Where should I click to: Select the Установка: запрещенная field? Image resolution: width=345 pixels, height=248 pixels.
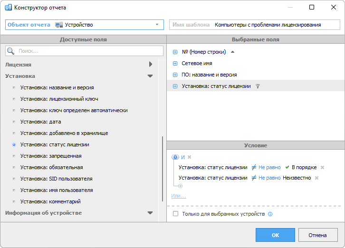[51, 156]
